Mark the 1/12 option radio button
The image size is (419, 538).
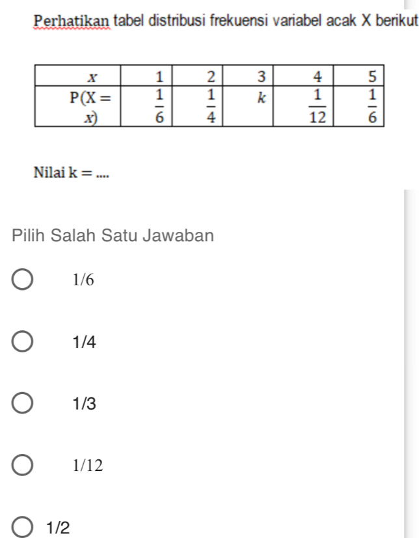point(22,466)
